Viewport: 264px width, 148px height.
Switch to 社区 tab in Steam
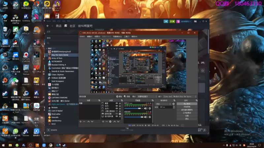tap(72, 26)
